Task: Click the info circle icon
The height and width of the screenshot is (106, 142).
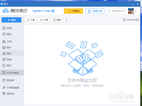Action: pyautogui.click(x=124, y=20)
